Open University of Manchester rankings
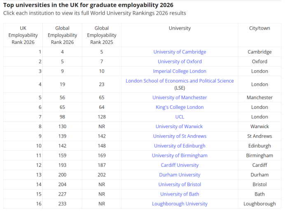Image resolution: width=285 pixels, height=212 pixels. pyautogui.click(x=180, y=97)
